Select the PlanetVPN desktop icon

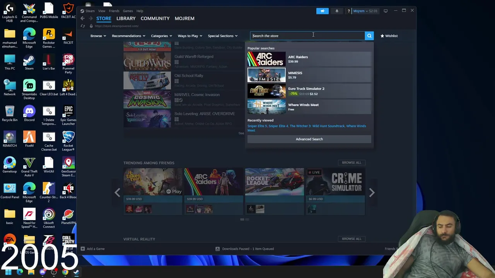(x=68, y=217)
